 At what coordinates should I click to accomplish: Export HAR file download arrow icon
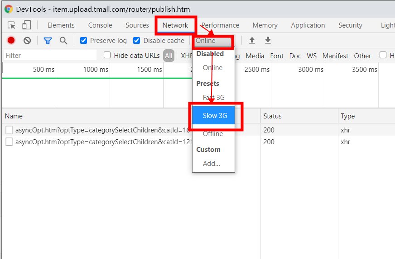tap(268, 40)
